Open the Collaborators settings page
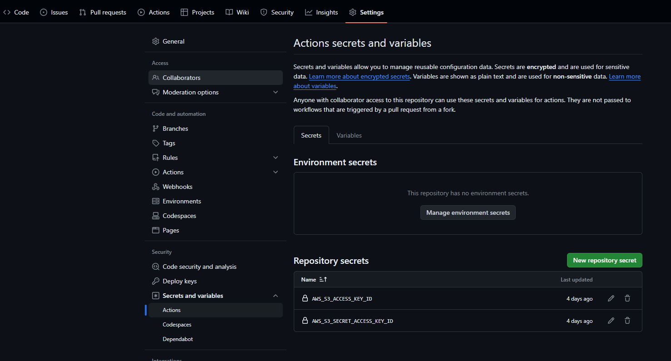The image size is (671, 361). [x=216, y=78]
